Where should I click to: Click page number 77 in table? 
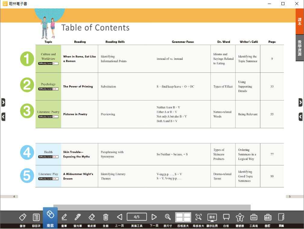(272, 154)
